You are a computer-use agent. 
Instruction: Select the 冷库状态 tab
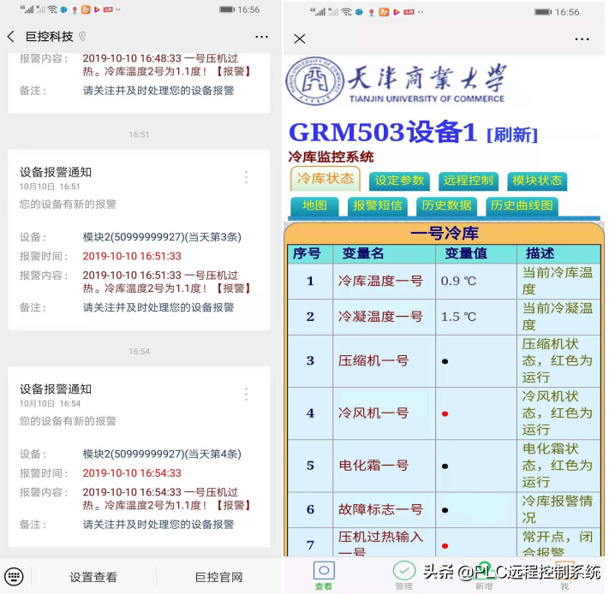tap(325, 179)
